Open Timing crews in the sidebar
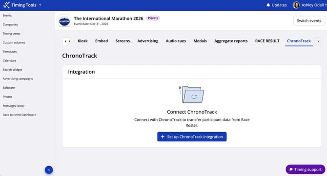Viewport: 327px width, 176px height. point(12,34)
